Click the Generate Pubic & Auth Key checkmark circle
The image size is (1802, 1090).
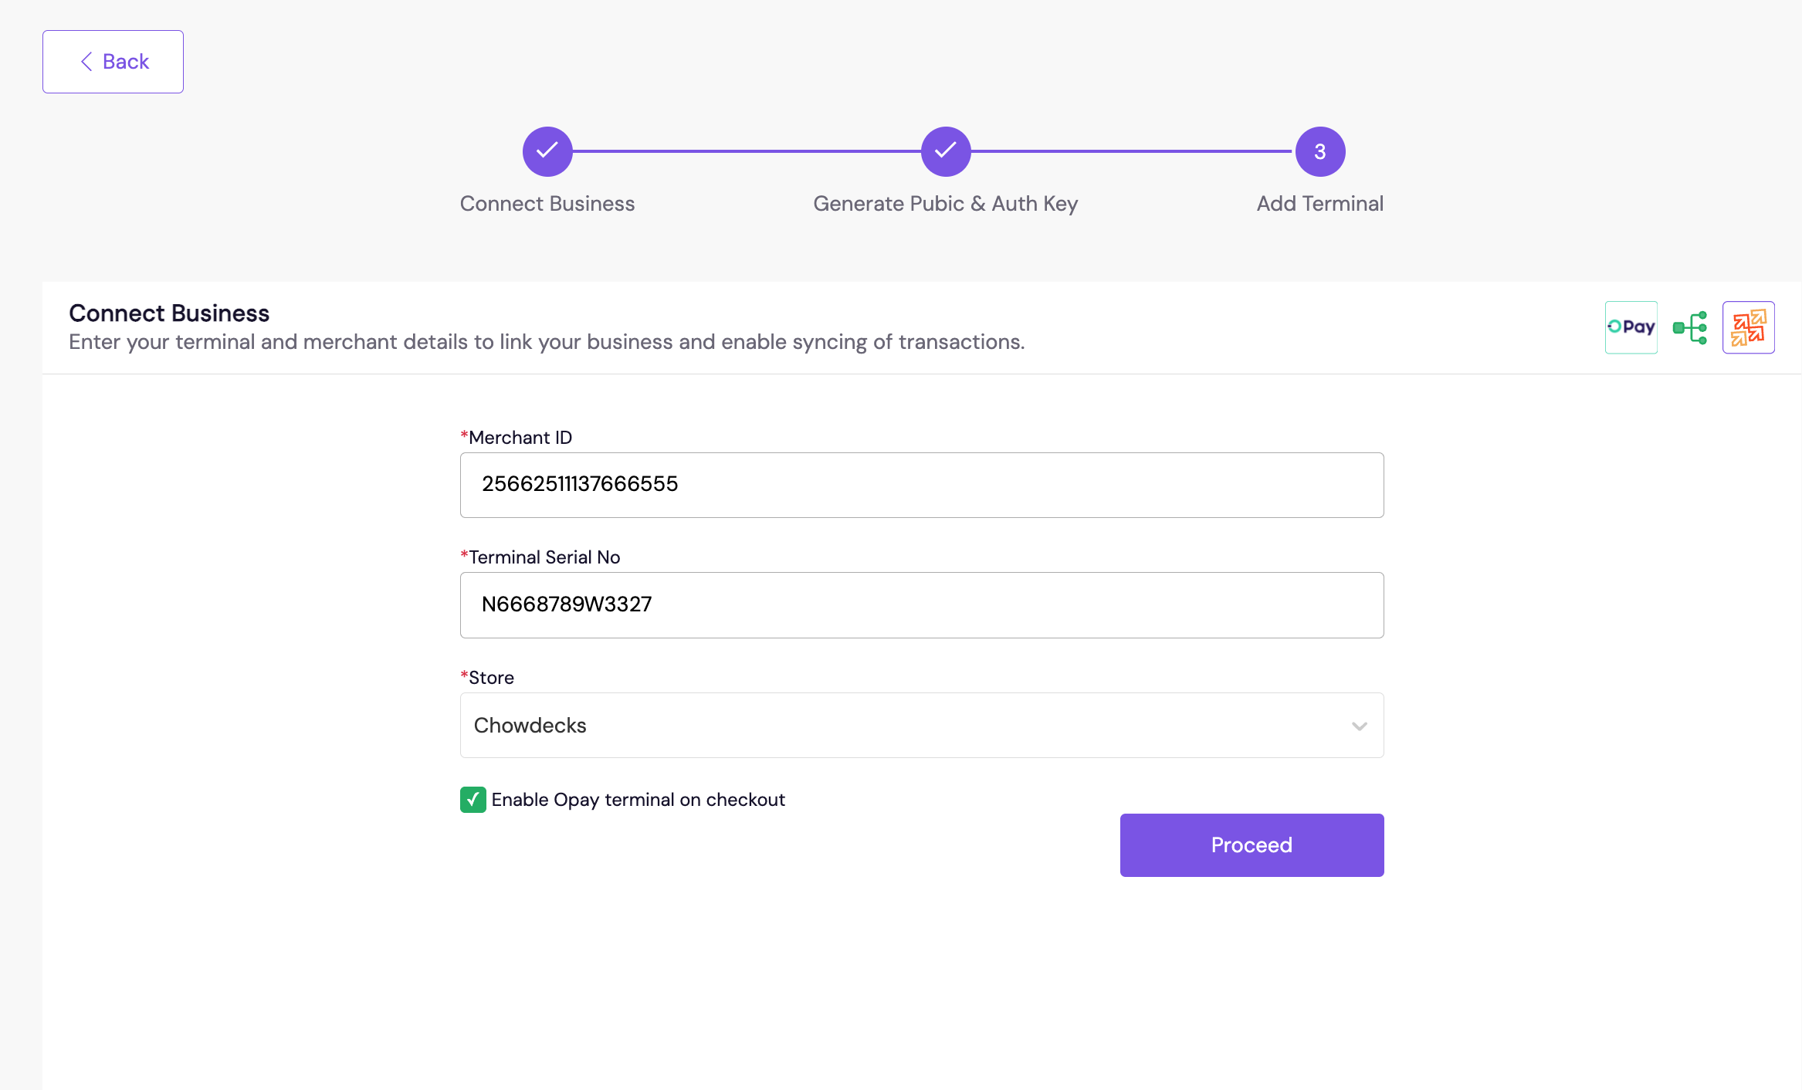(945, 151)
